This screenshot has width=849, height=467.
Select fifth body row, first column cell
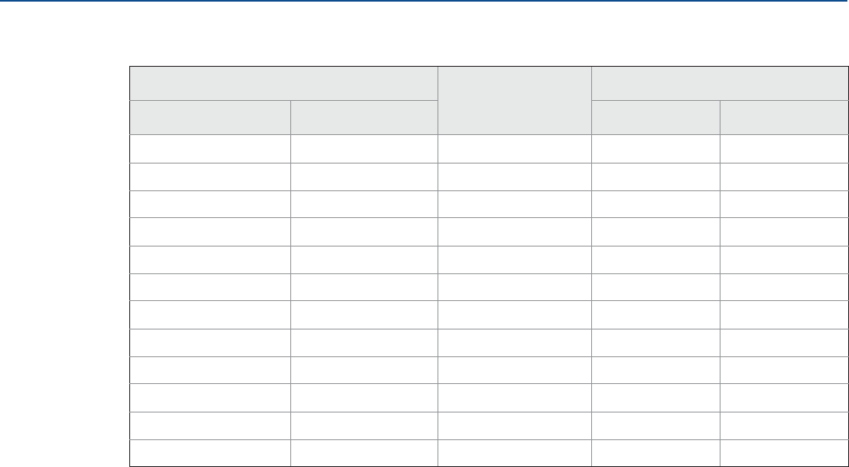[210, 259]
